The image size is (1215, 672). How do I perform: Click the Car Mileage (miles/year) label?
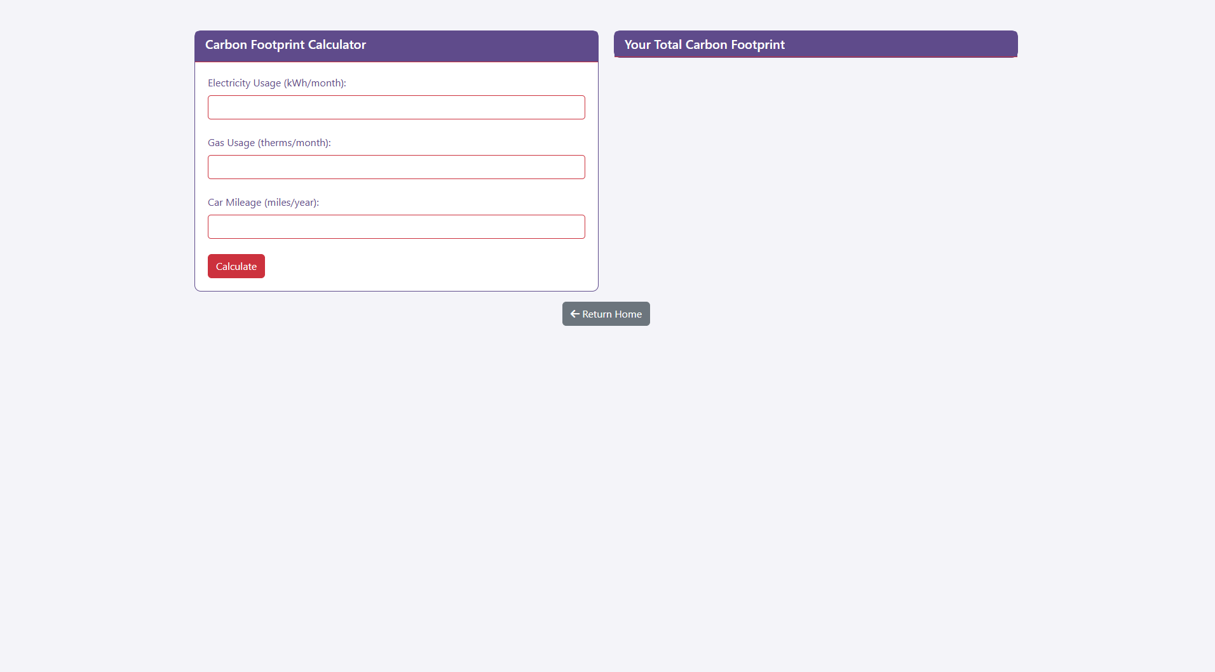point(263,203)
